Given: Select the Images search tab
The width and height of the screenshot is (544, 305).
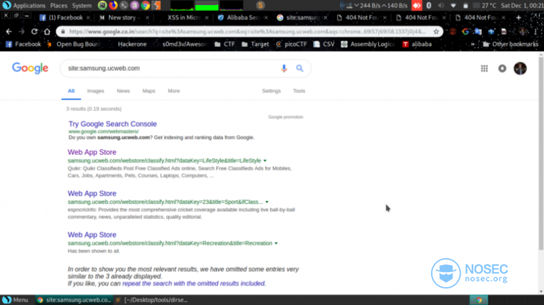Looking at the screenshot, I should (96, 91).
